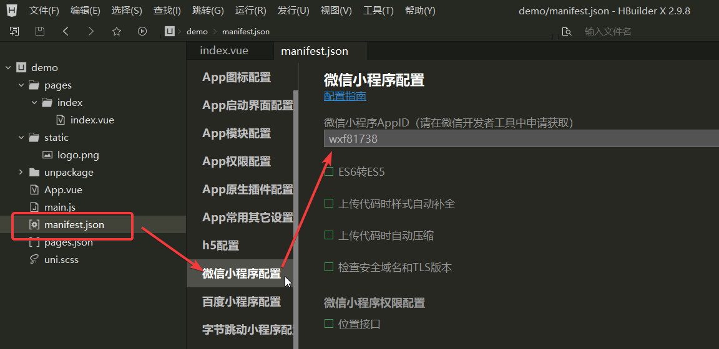
Task: Select h5配置 section
Action: click(x=240, y=246)
